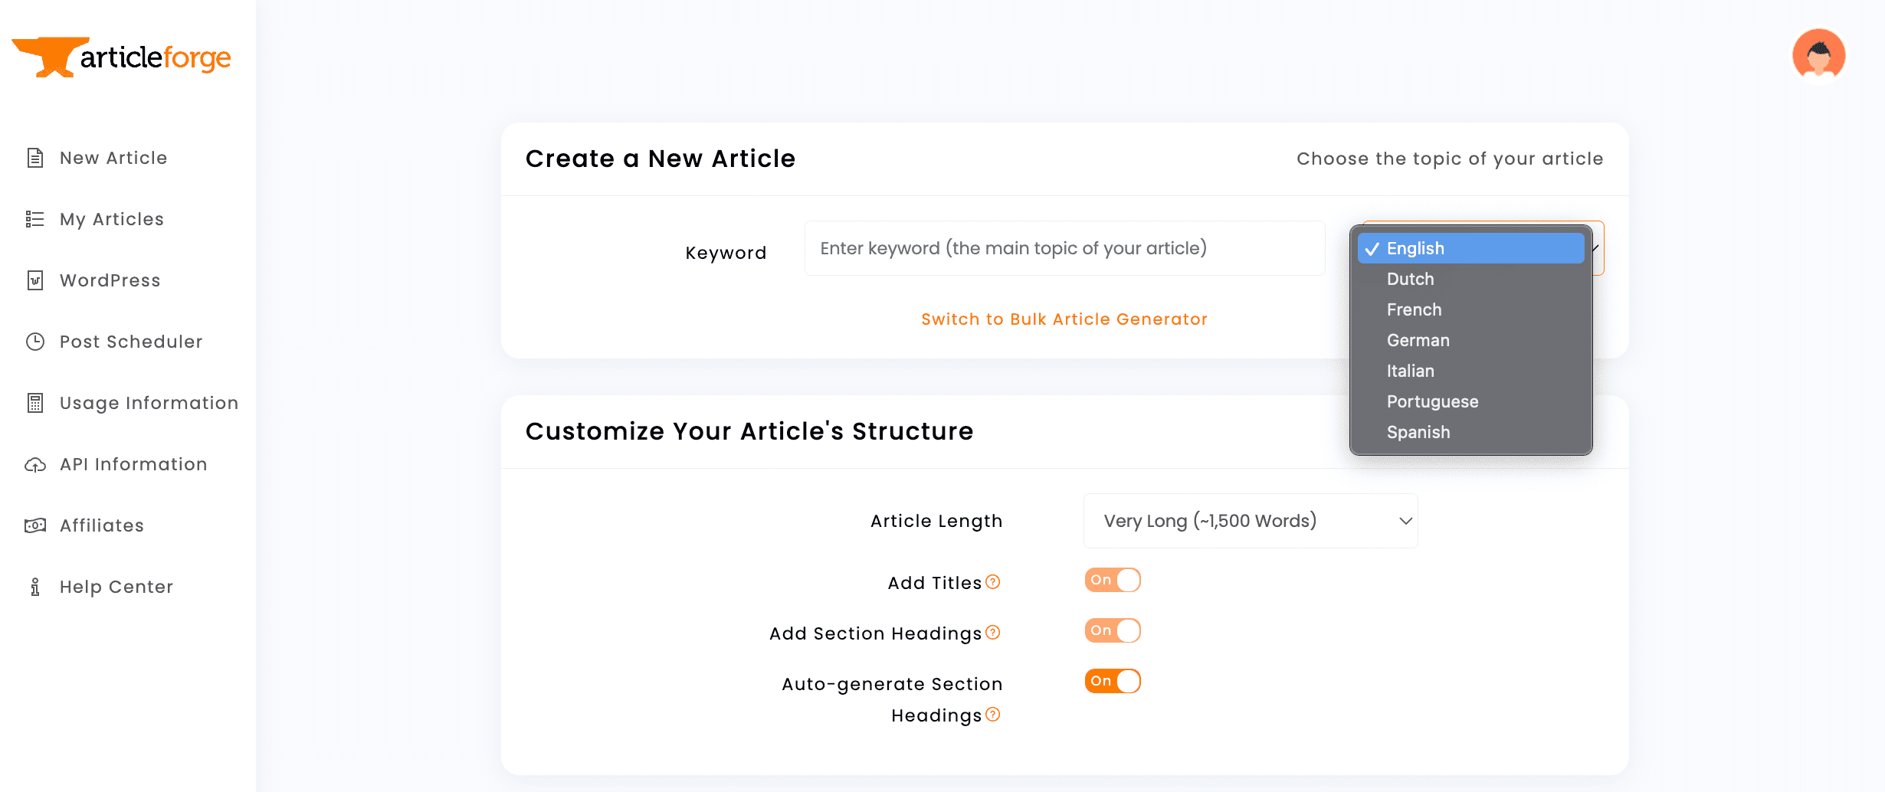Choose Spanish in the language list
The width and height of the screenshot is (1885, 792).
pos(1418,431)
